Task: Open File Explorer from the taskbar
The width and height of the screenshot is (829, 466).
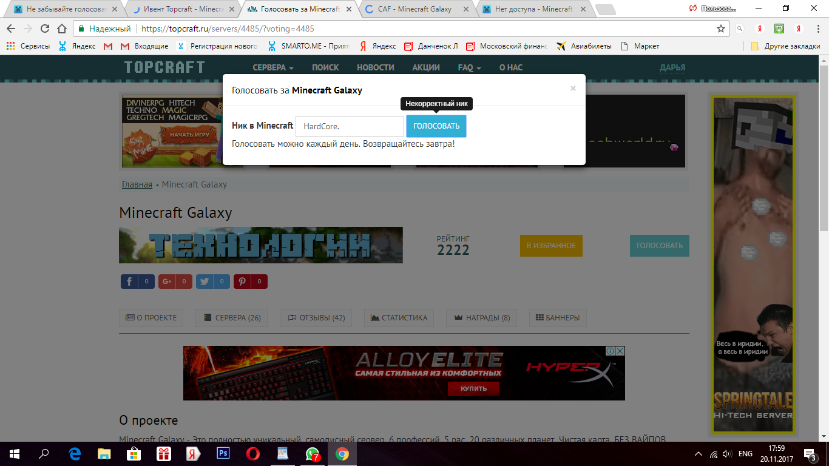Action: (104, 454)
